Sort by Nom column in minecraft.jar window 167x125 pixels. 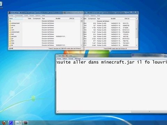click(x=16, y=18)
